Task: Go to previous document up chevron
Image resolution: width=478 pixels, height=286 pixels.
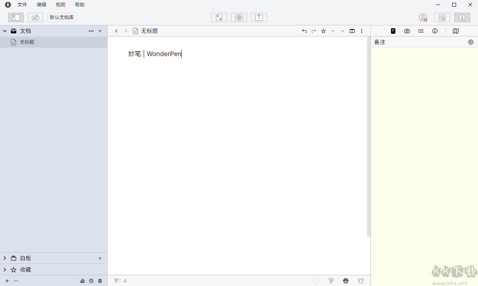Action: pos(333,31)
